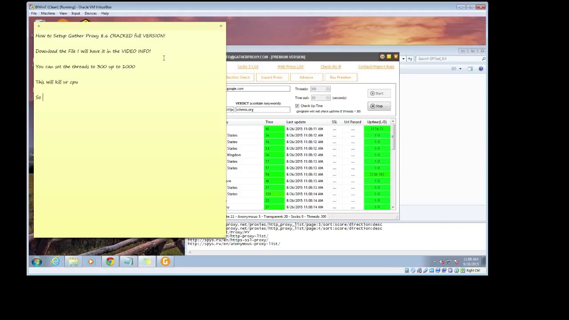This screenshot has height=320, width=569.
Task: Click VirtualBox mouse integration status icon
Action: (457, 270)
